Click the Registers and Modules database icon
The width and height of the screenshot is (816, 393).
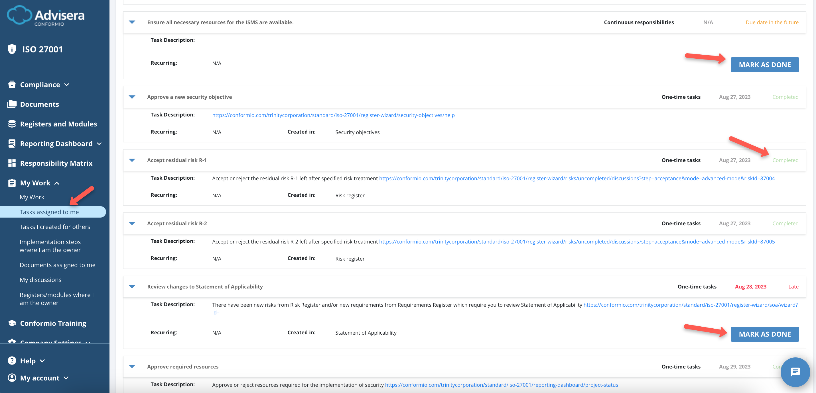point(12,124)
